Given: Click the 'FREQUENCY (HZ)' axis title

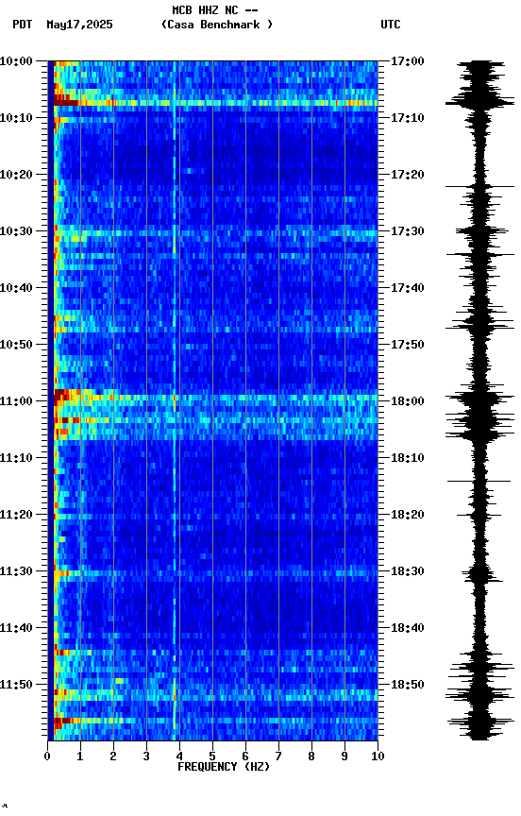Looking at the screenshot, I should (x=224, y=767).
